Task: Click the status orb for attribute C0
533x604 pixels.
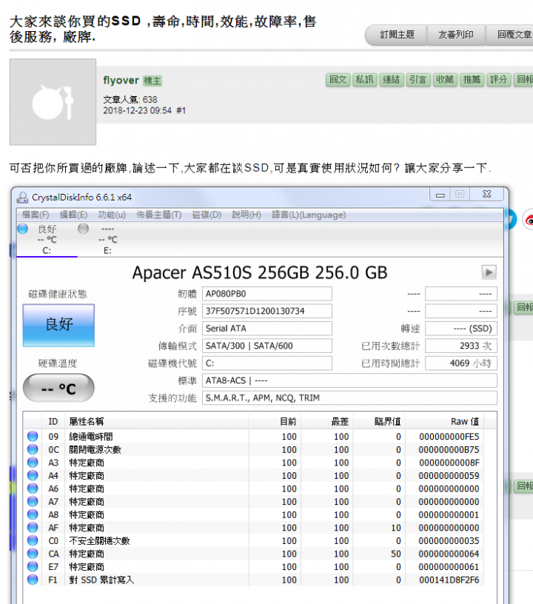Action: click(x=33, y=540)
